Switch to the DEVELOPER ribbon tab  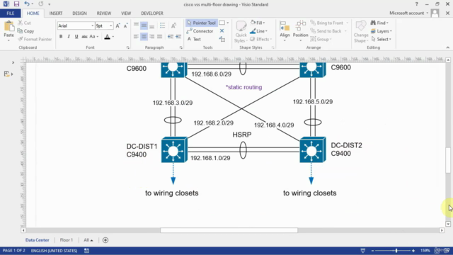tap(152, 13)
